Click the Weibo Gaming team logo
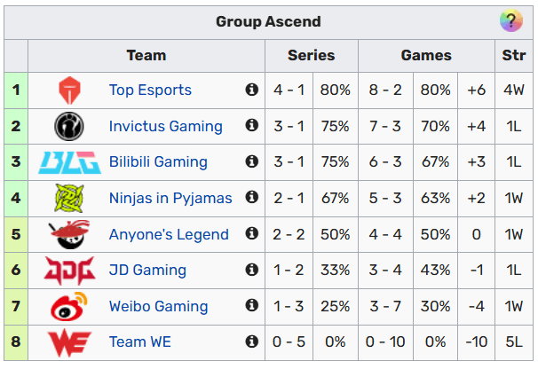This screenshot has width=538, height=369. (69, 307)
